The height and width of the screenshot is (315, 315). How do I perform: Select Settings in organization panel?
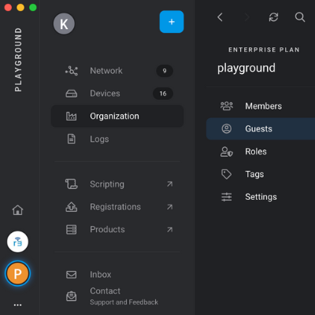(x=261, y=197)
